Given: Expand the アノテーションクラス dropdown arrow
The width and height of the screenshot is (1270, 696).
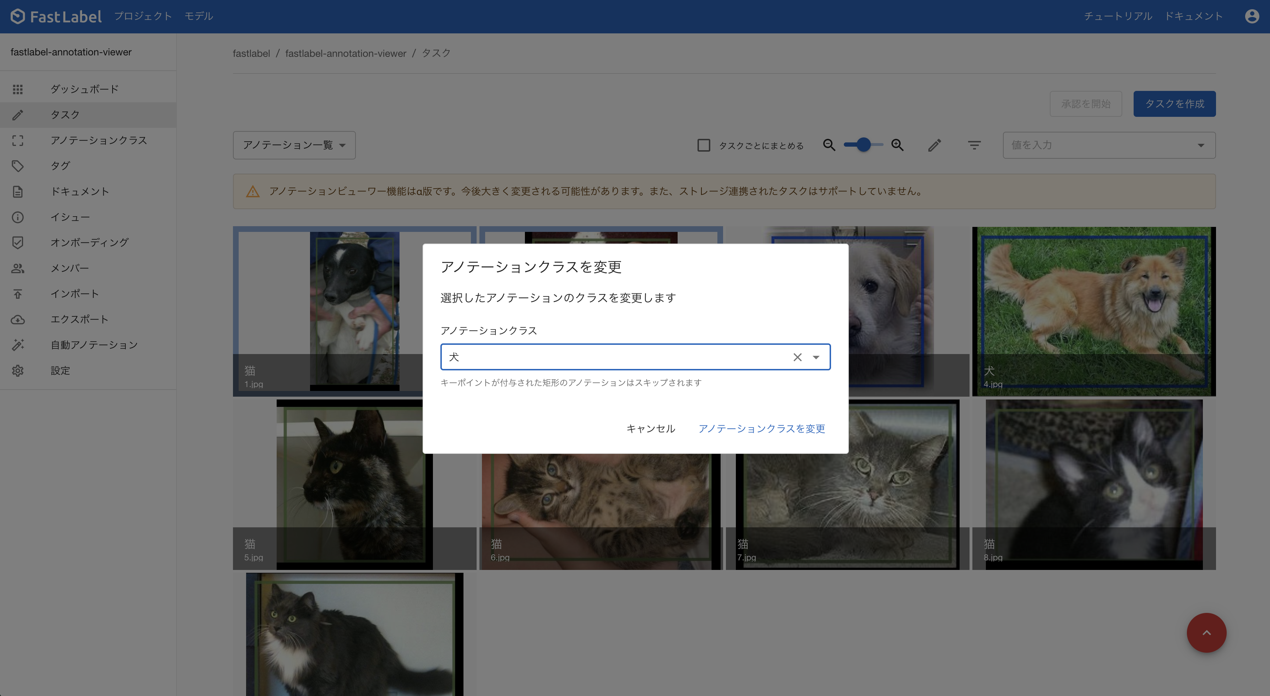Looking at the screenshot, I should tap(816, 357).
